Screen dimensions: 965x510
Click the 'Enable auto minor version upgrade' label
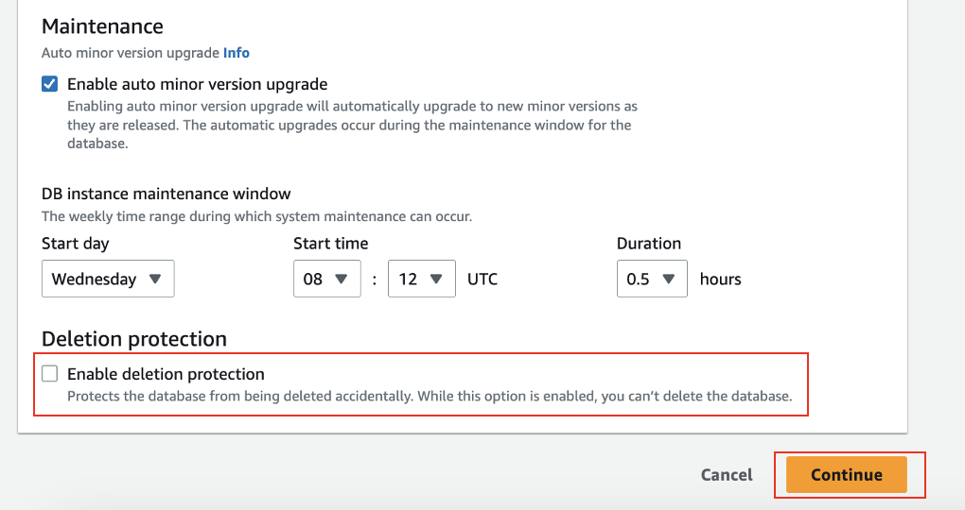(197, 84)
